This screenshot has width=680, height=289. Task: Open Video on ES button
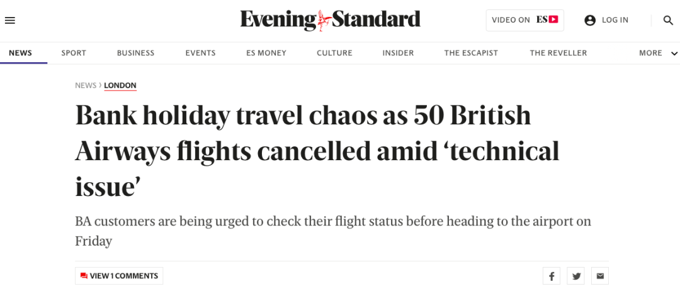524,20
